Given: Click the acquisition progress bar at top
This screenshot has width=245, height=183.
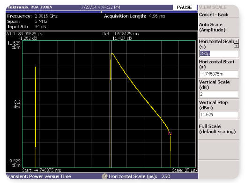Looking at the screenshot, I should point(102,12).
